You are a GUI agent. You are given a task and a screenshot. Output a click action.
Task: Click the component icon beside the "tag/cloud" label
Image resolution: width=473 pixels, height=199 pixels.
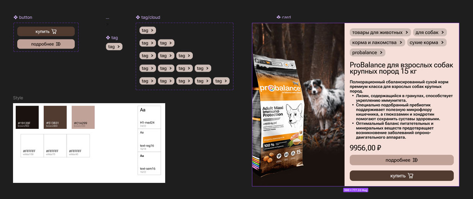pos(138,17)
